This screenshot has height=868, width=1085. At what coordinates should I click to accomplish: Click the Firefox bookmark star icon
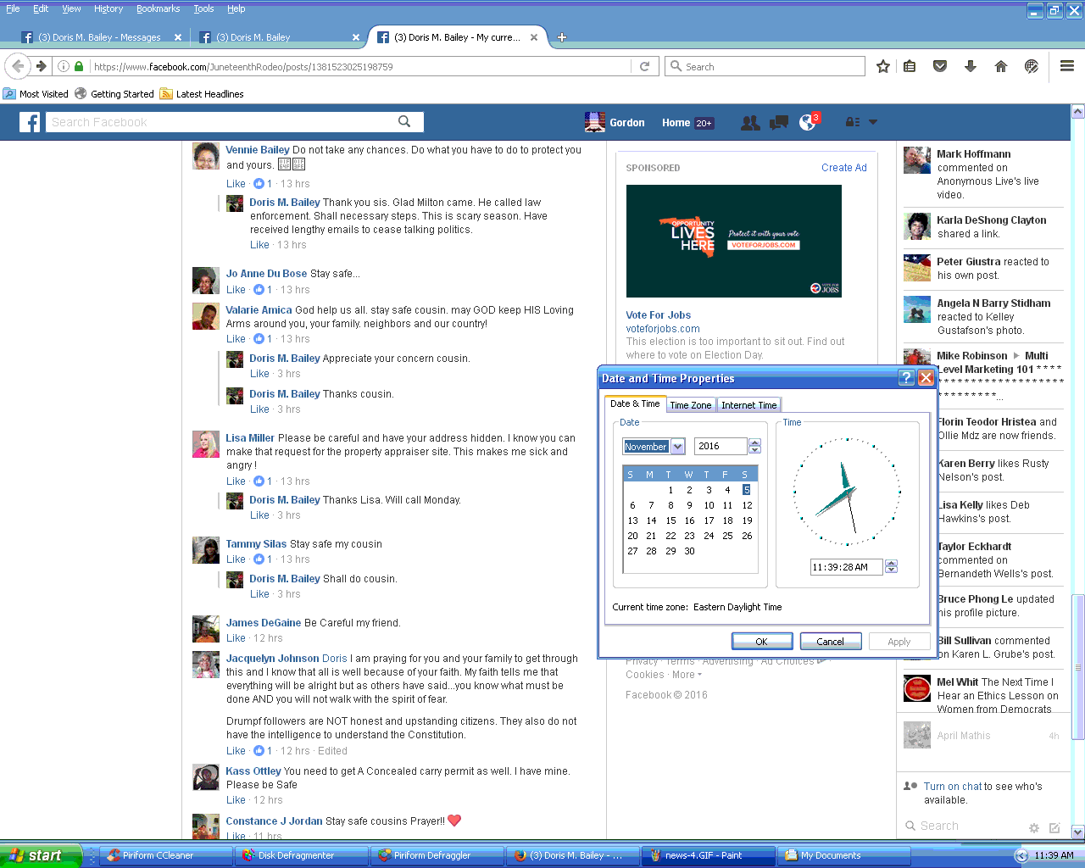pyautogui.click(x=882, y=66)
